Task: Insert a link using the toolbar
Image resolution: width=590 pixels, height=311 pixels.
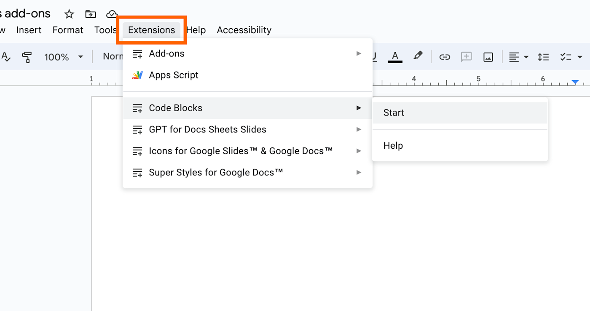Action: click(x=445, y=57)
